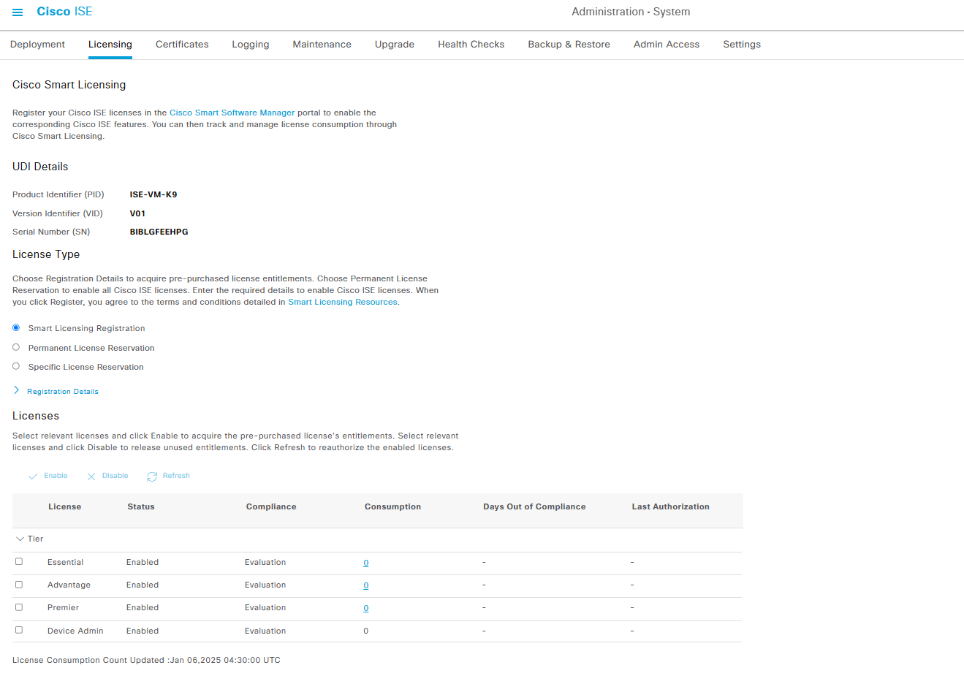
Task: Click the License column header
Action: click(x=65, y=506)
